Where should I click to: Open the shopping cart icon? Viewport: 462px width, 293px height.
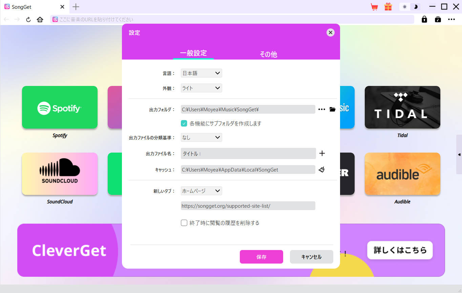[374, 6]
